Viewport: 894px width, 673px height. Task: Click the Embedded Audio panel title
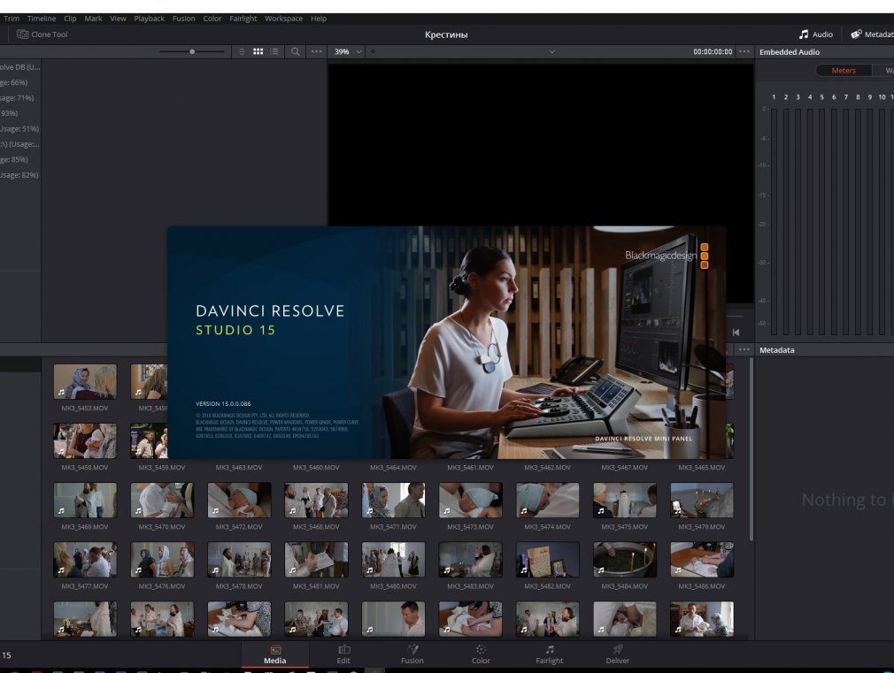(x=790, y=52)
